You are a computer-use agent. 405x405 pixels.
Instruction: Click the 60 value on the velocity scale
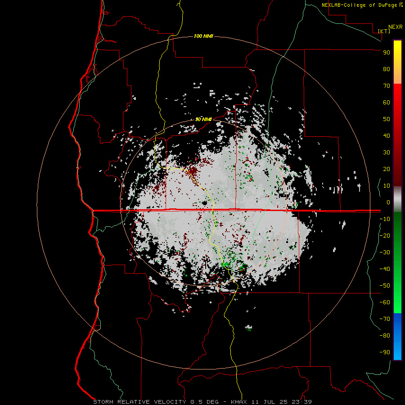click(x=387, y=102)
